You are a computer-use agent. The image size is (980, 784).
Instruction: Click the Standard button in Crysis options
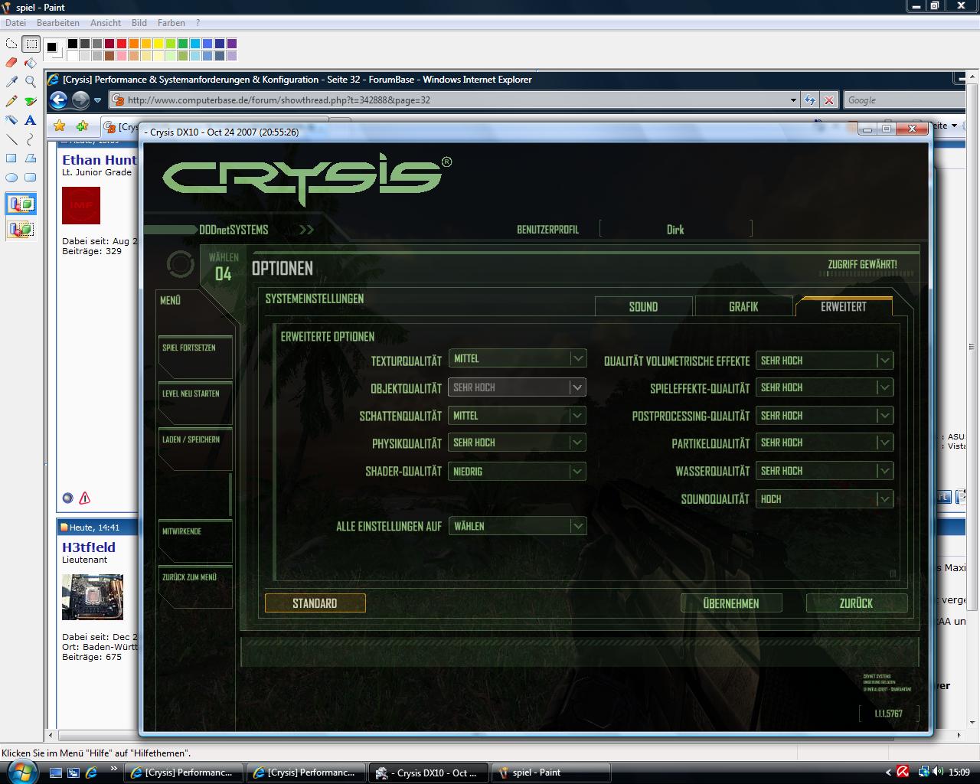pyautogui.click(x=315, y=603)
